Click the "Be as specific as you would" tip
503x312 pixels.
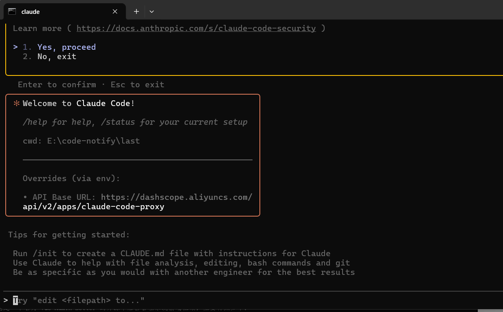tap(184, 272)
